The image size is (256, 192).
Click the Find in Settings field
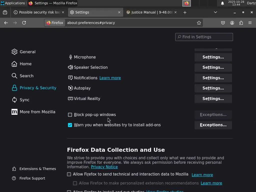(204, 37)
